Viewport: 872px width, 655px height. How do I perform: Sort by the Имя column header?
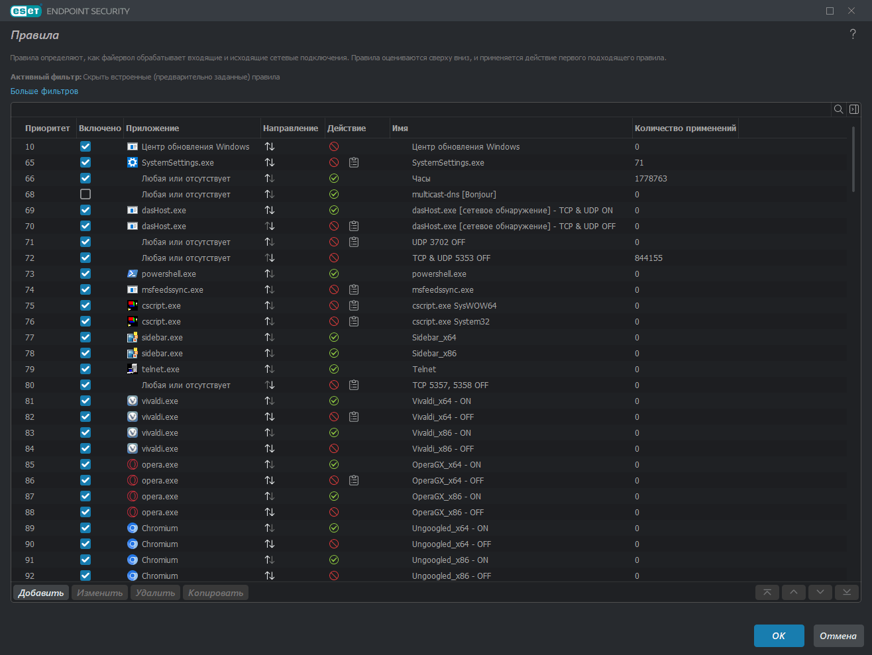(400, 128)
